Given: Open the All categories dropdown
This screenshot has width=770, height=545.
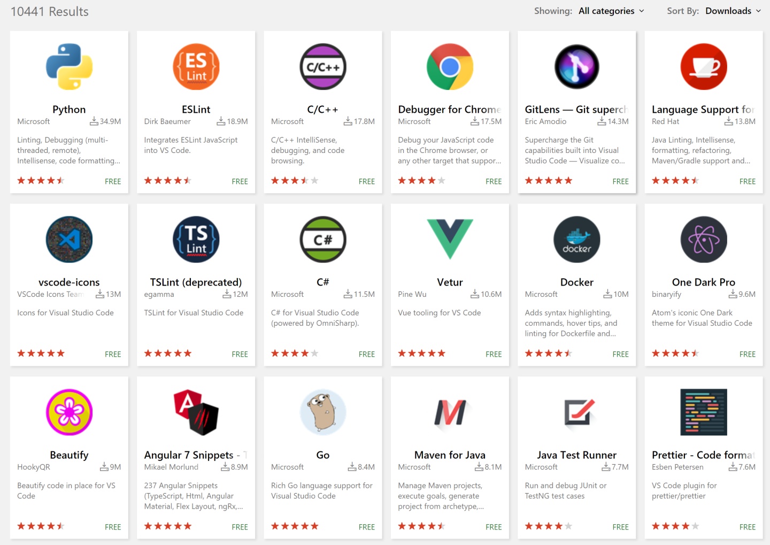Looking at the screenshot, I should coord(612,11).
